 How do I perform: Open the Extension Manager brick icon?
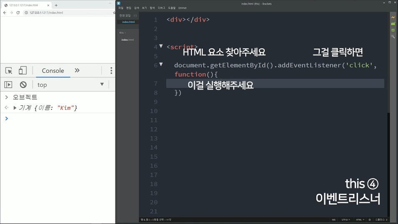click(393, 24)
